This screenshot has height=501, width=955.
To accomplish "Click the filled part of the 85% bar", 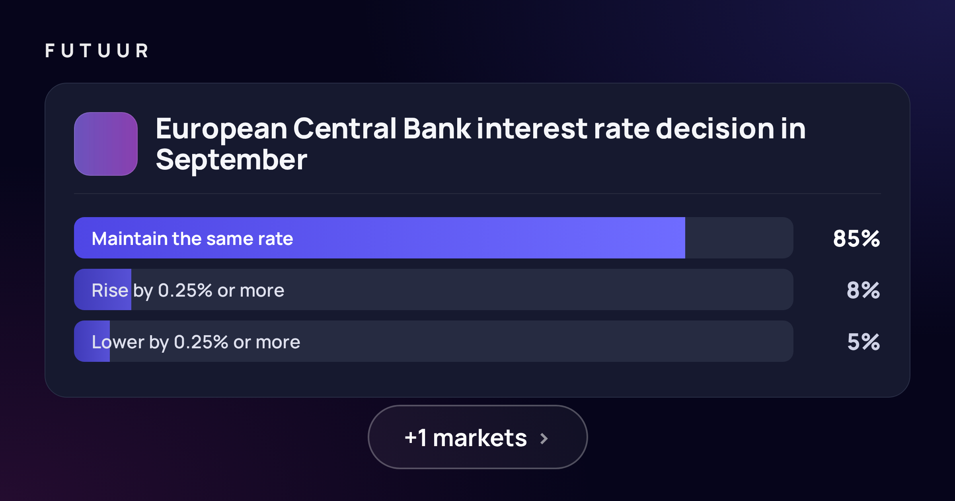I will pyautogui.click(x=380, y=238).
